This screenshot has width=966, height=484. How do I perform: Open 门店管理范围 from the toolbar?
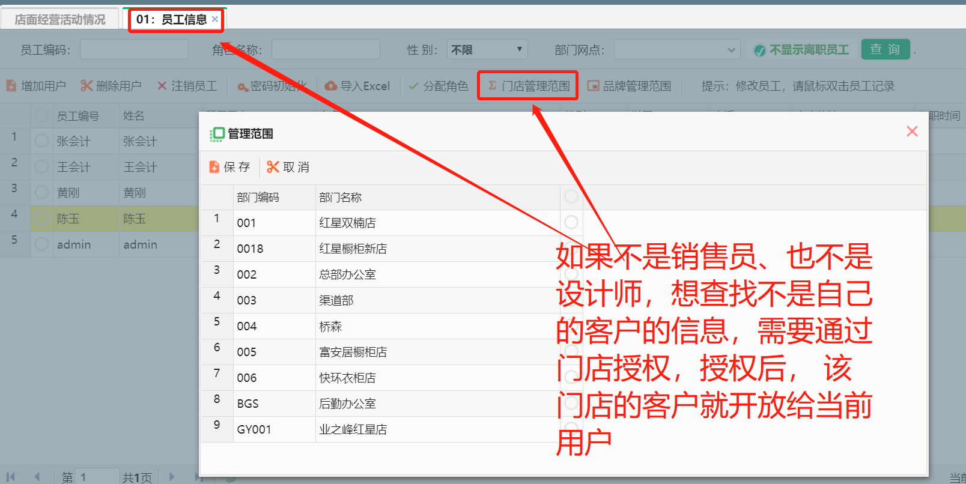point(529,86)
